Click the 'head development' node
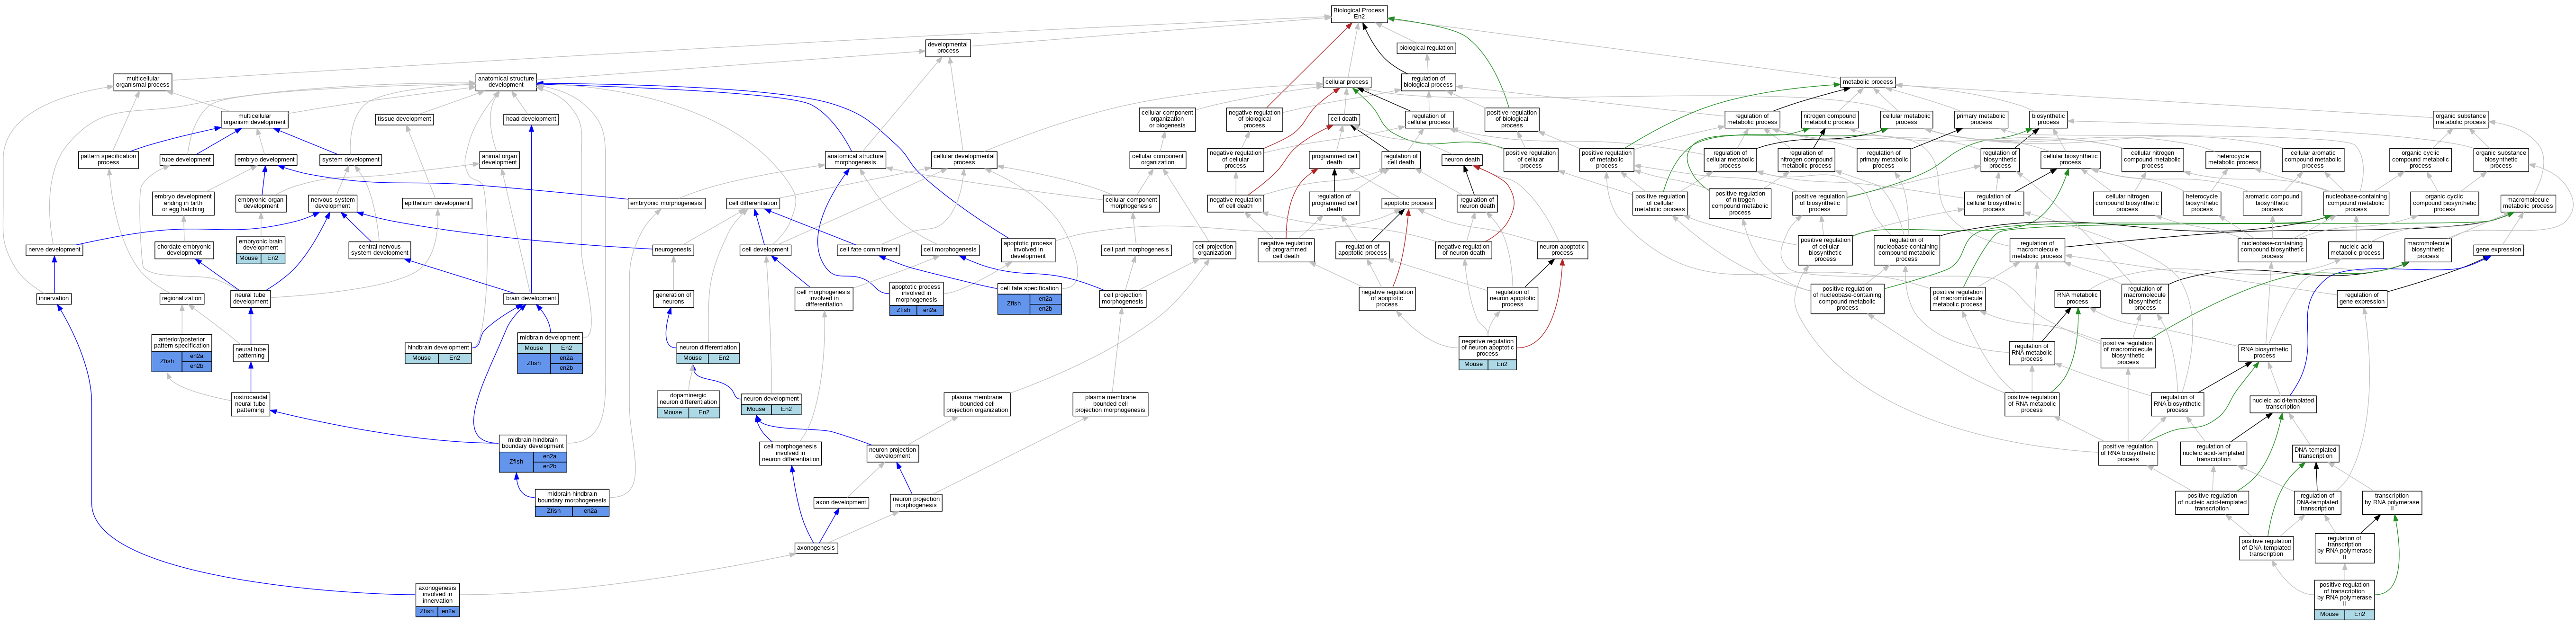2576x625 pixels. click(531, 119)
